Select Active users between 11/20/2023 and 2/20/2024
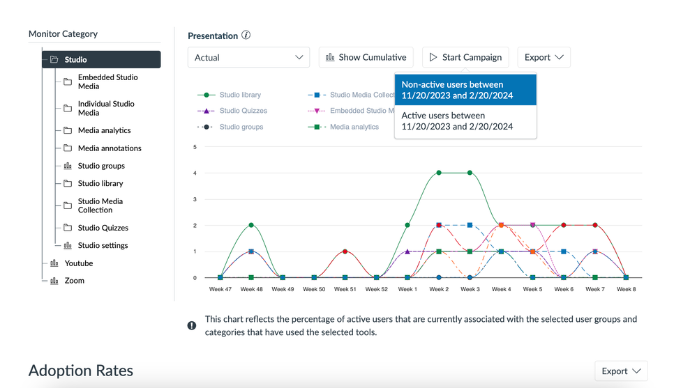The image size is (697, 388). (465, 121)
